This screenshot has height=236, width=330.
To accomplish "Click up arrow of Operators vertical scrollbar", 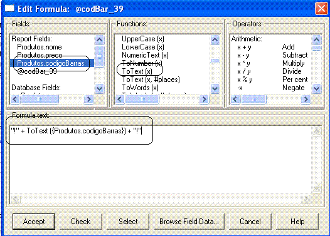I will click(x=317, y=39).
